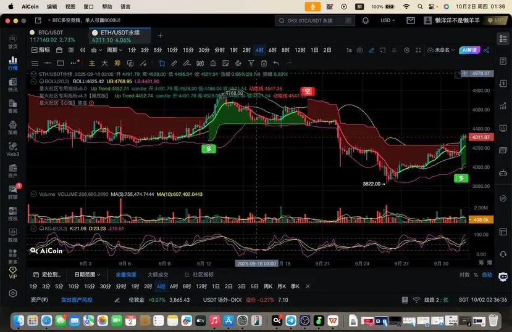The width and height of the screenshot is (512, 332).
Task: Open the 资产 assets wallet section
Action: point(13,171)
